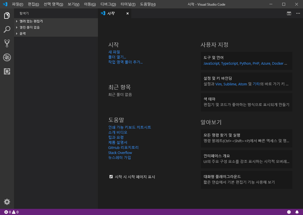Click the 기타 keybindings link
Image resolution: width=303 pixels, height=215 pixels.
[256, 84]
